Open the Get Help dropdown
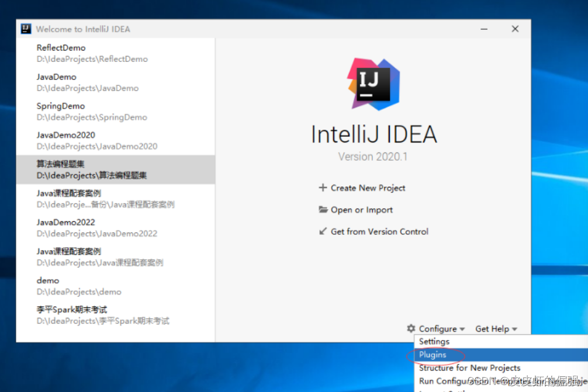 pos(496,329)
